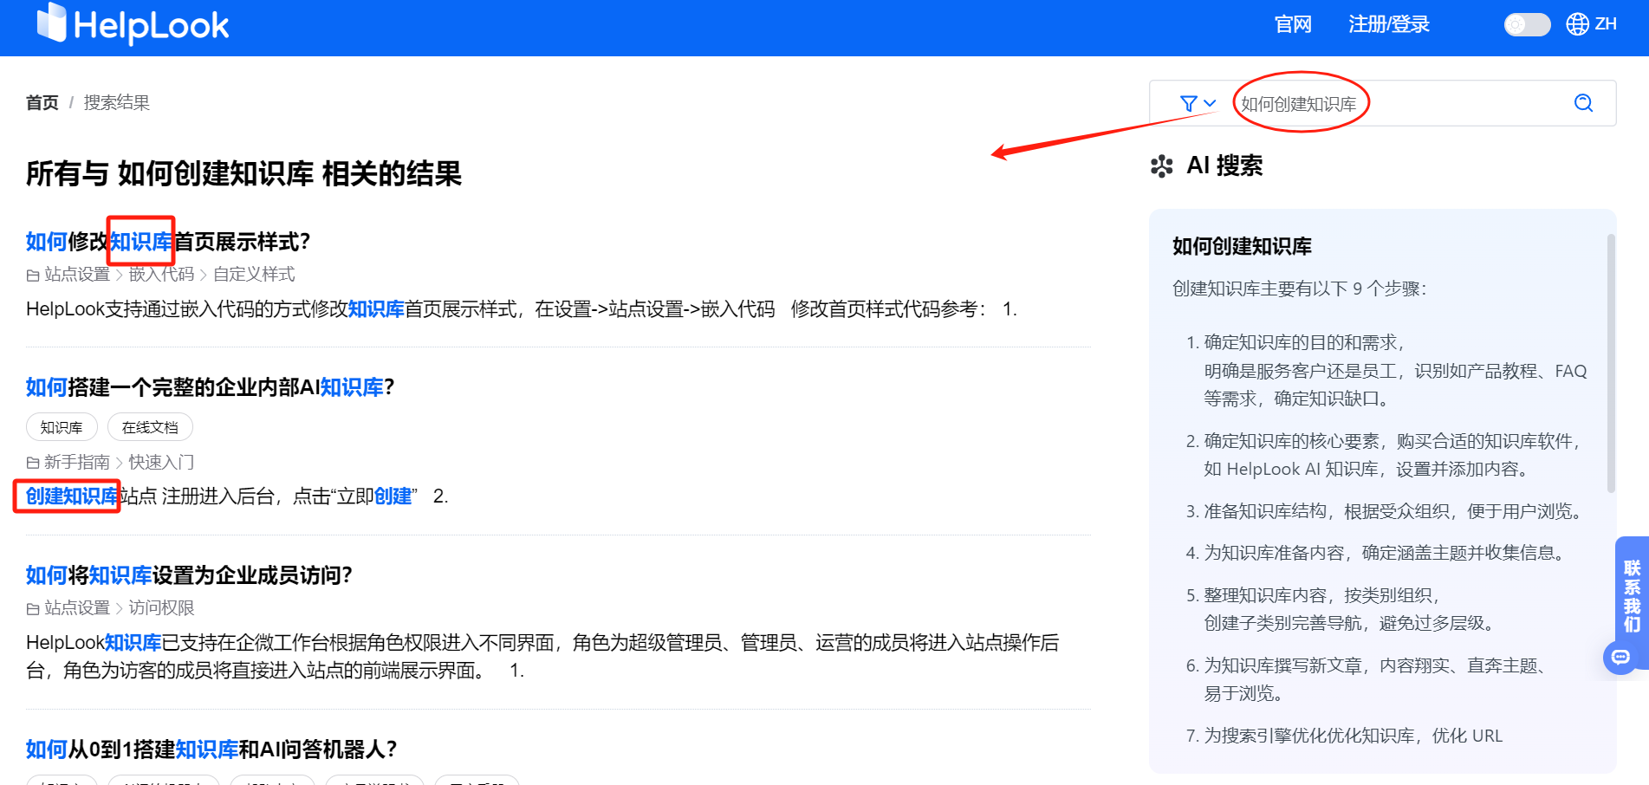The width and height of the screenshot is (1649, 785).
Task: Open the 联系我们 side tab
Action: pos(1633,596)
